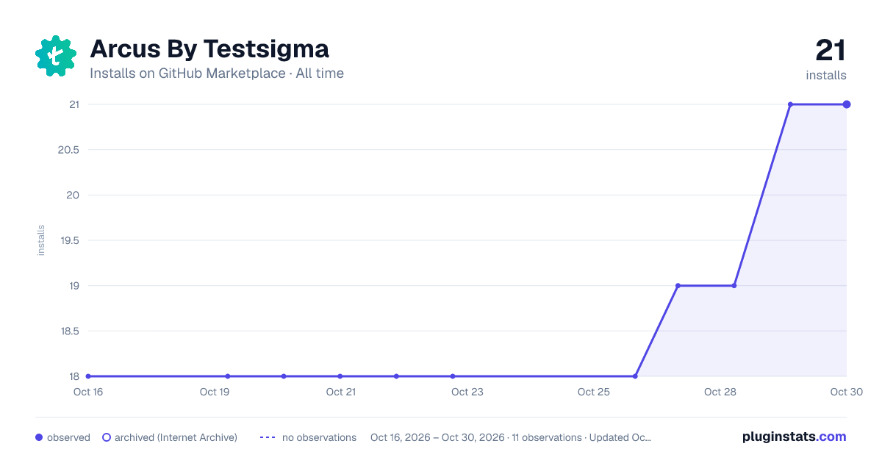
Task: Click the observed filled-dot legend marker
Action: pyautogui.click(x=39, y=437)
